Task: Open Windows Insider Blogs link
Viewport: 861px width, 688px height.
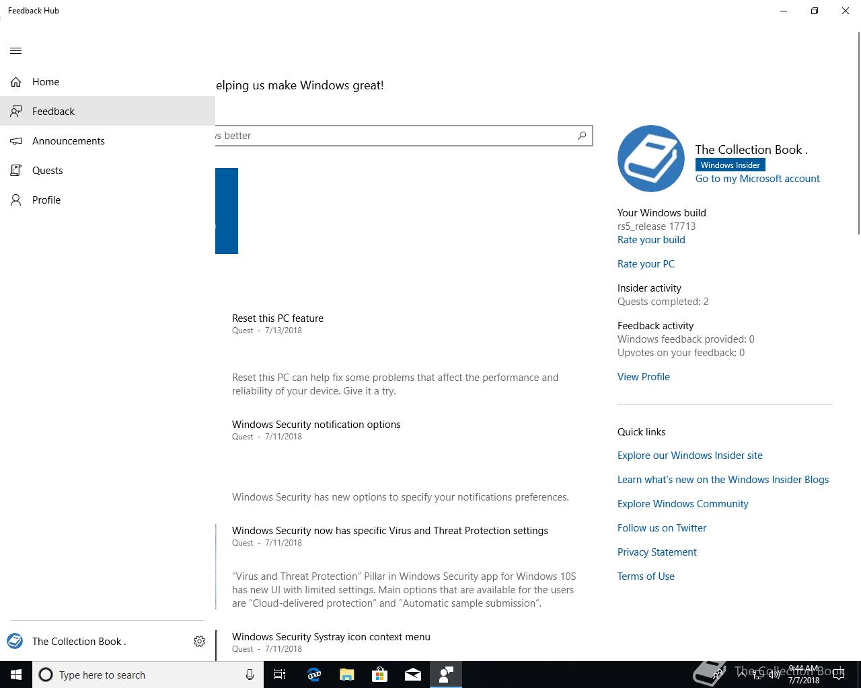Action: (x=723, y=480)
